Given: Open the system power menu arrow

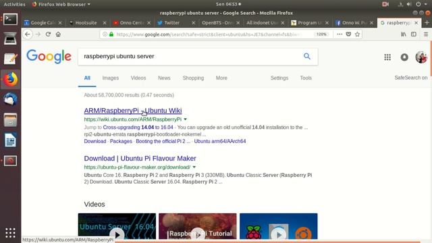Looking at the screenshot, I should coord(426,4).
